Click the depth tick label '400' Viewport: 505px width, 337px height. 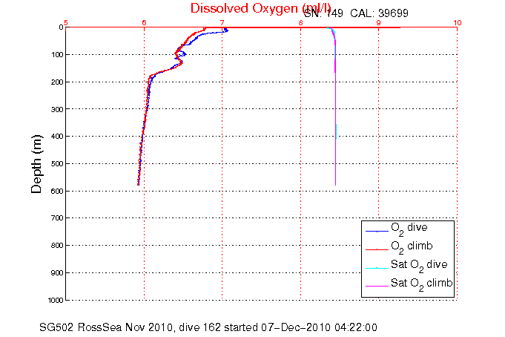57,137
